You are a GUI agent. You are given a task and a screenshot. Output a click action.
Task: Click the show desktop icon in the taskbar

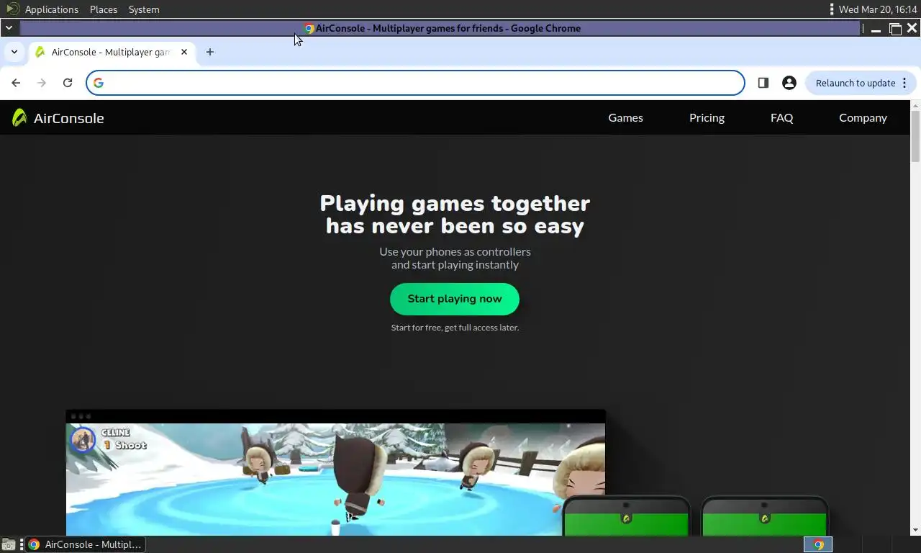pos(8,544)
